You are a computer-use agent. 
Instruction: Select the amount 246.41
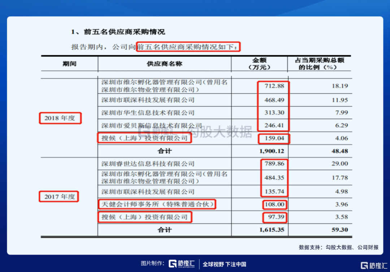274,125
